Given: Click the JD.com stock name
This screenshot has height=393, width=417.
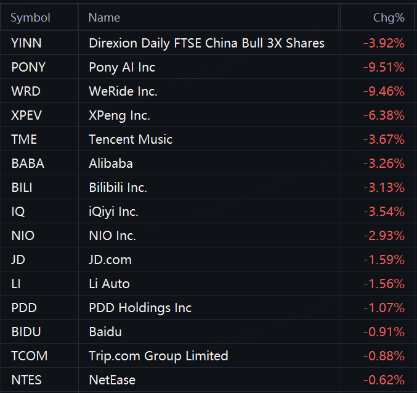Looking at the screenshot, I should click(x=110, y=260).
